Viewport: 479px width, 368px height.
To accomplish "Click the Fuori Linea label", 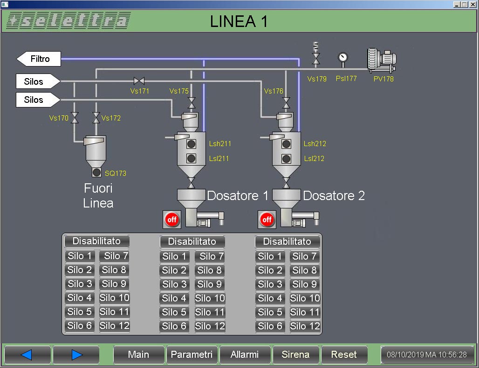I will (x=98, y=196).
